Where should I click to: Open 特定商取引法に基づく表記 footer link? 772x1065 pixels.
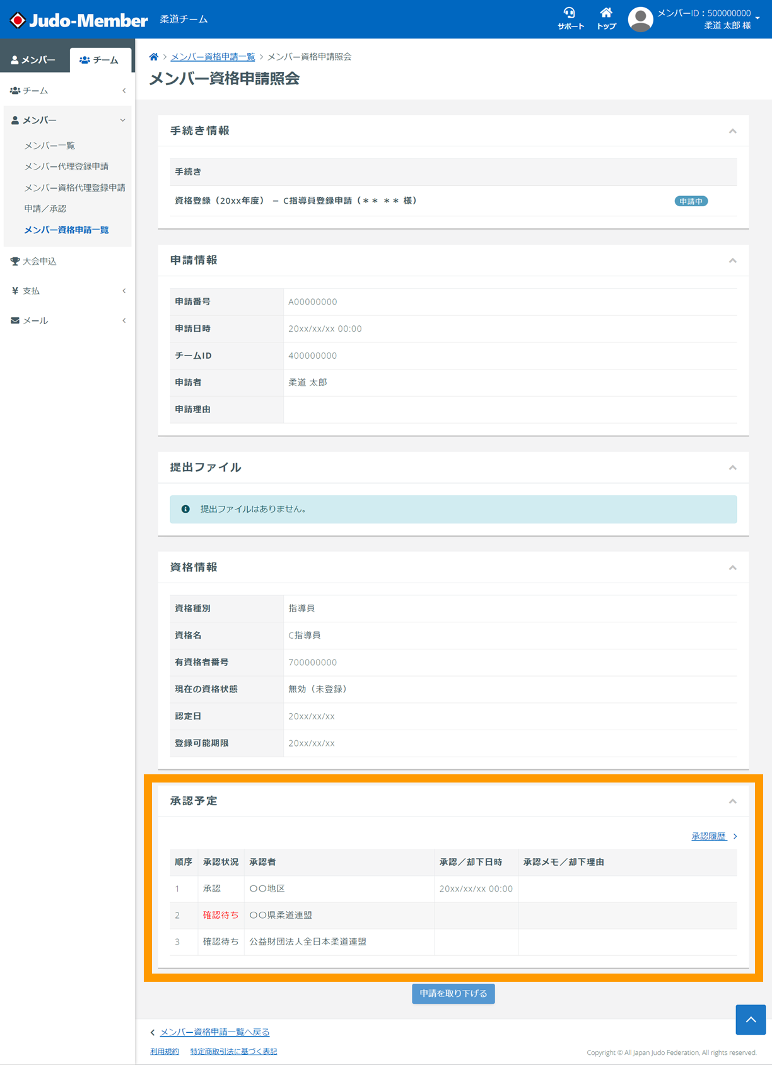[233, 1052]
